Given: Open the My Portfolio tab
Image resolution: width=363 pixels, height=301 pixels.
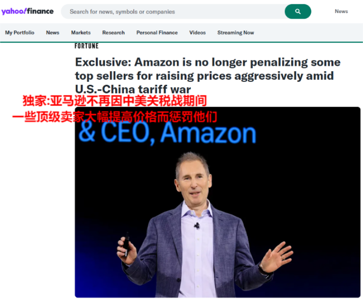Looking at the screenshot, I should coord(20,33).
